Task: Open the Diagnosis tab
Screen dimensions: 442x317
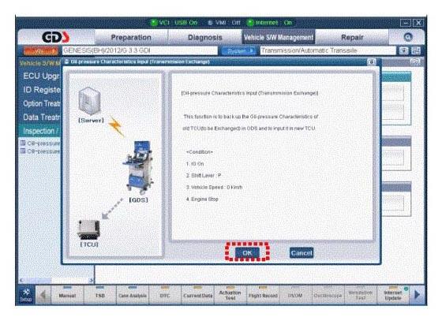Action: (205, 37)
